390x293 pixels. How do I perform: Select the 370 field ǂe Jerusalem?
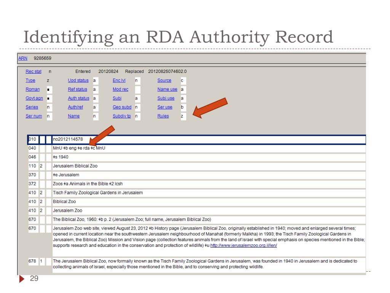tap(209, 175)
